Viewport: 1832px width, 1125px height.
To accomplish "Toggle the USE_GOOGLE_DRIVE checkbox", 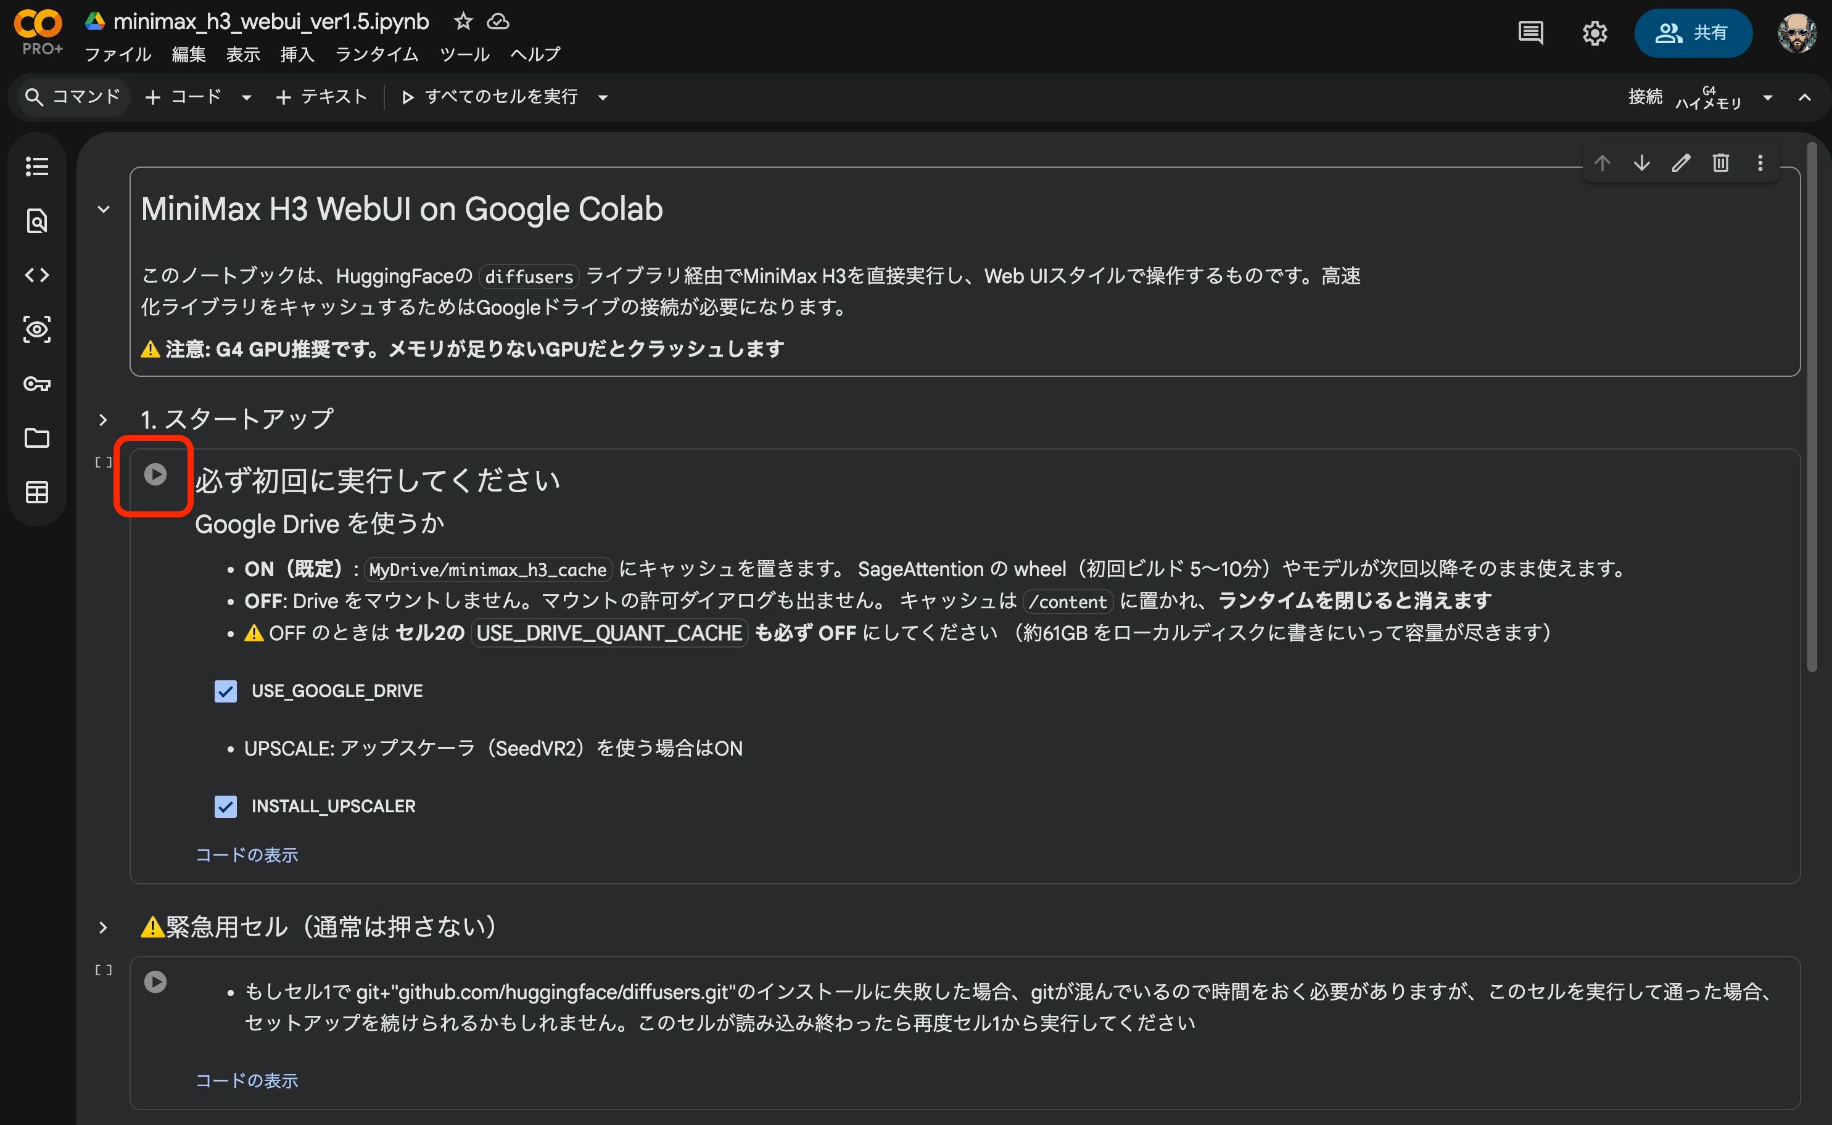I will coord(226,691).
